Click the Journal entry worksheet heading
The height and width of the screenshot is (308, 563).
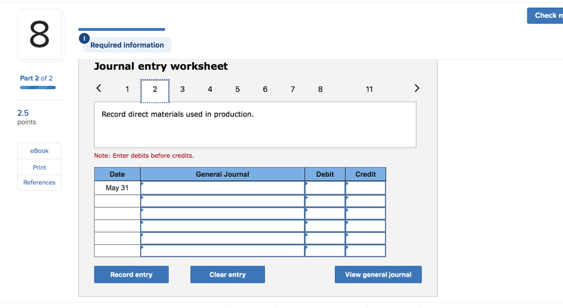161,66
